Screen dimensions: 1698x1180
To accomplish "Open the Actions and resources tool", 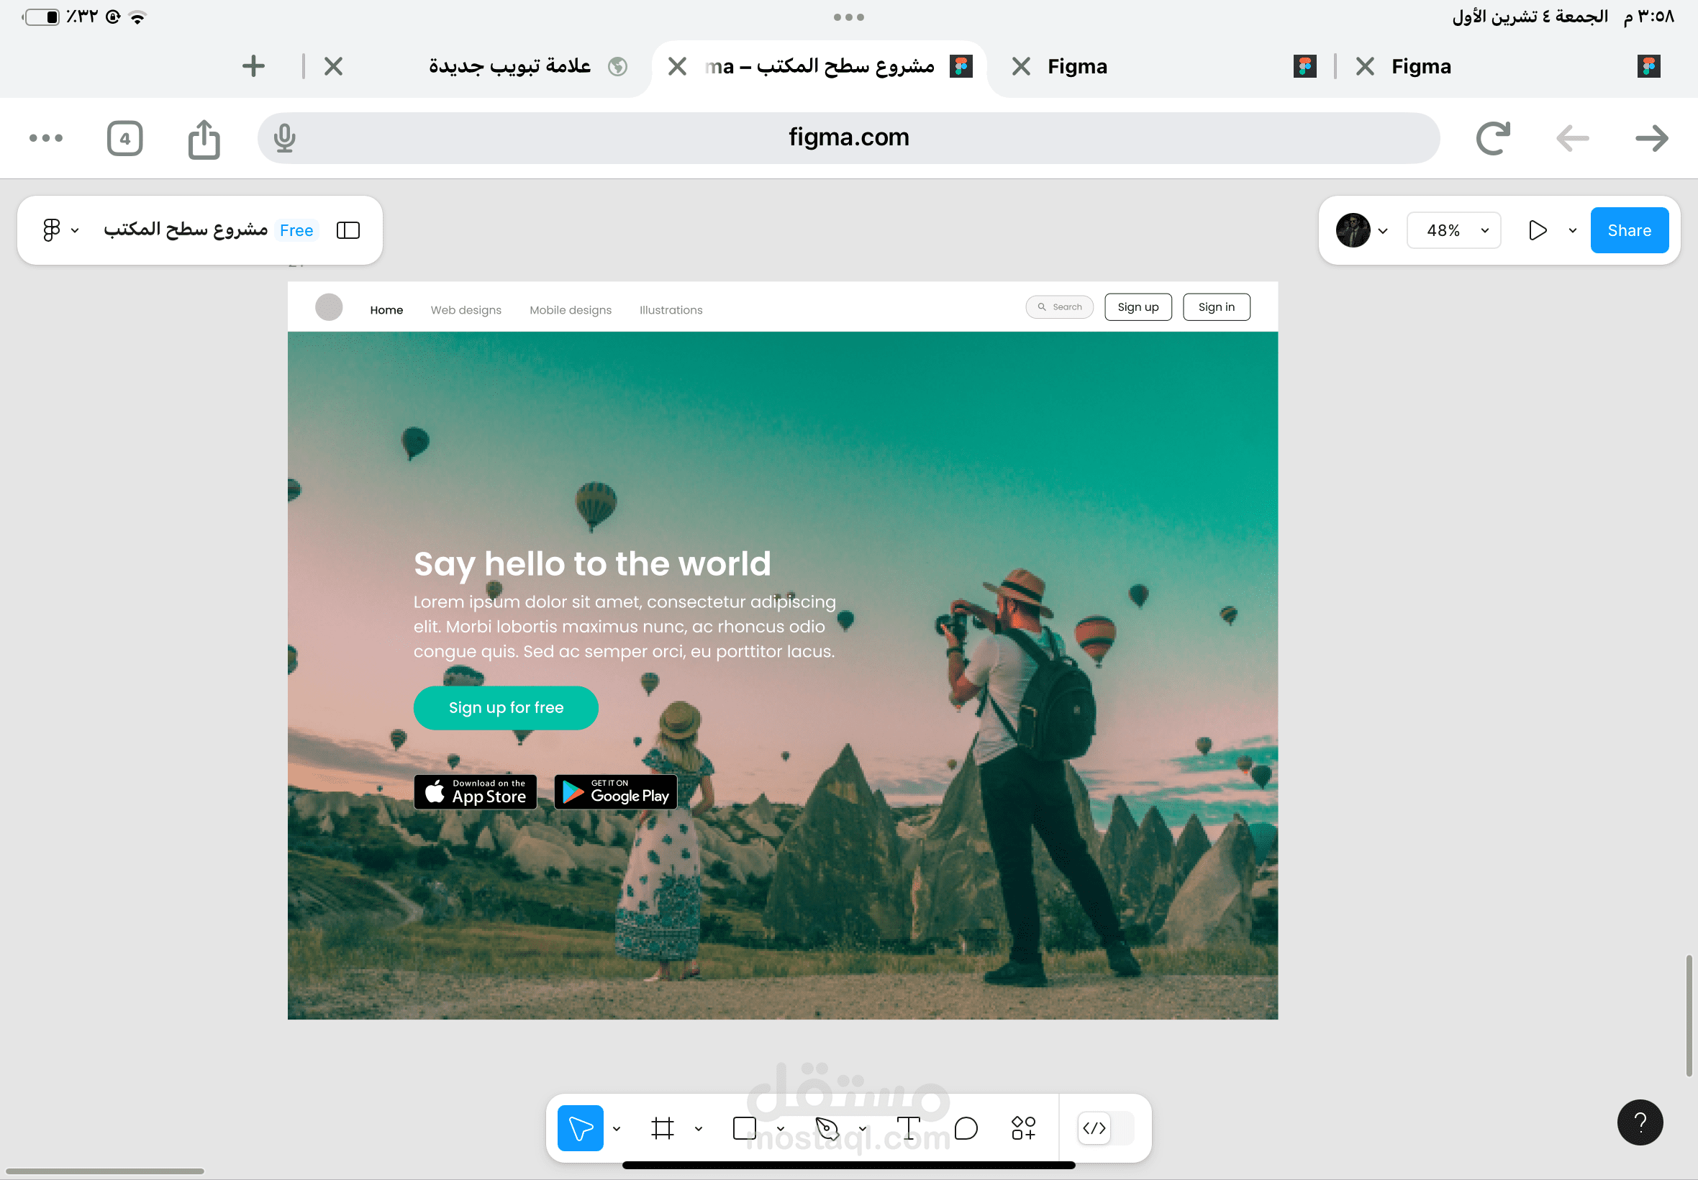I will coord(1024,1128).
